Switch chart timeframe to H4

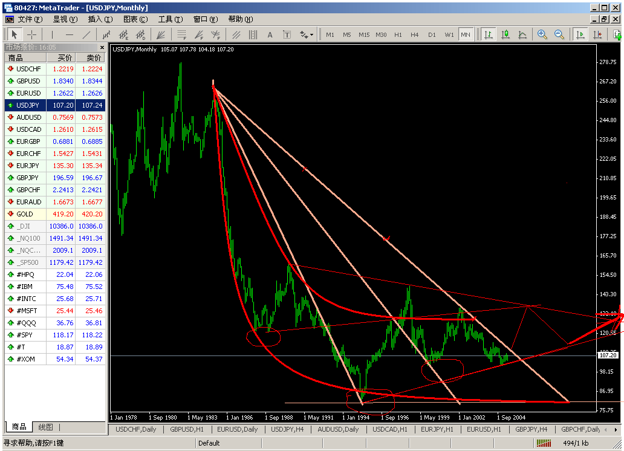tap(415, 34)
